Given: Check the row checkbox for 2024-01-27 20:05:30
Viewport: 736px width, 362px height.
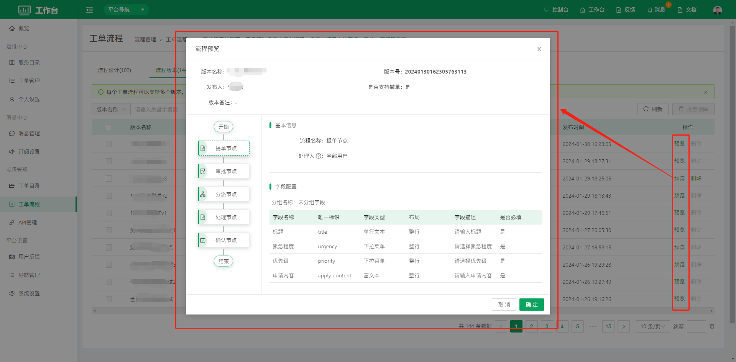Looking at the screenshot, I should (x=109, y=230).
